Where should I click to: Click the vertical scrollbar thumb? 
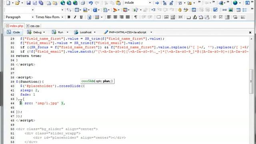(x=251, y=81)
